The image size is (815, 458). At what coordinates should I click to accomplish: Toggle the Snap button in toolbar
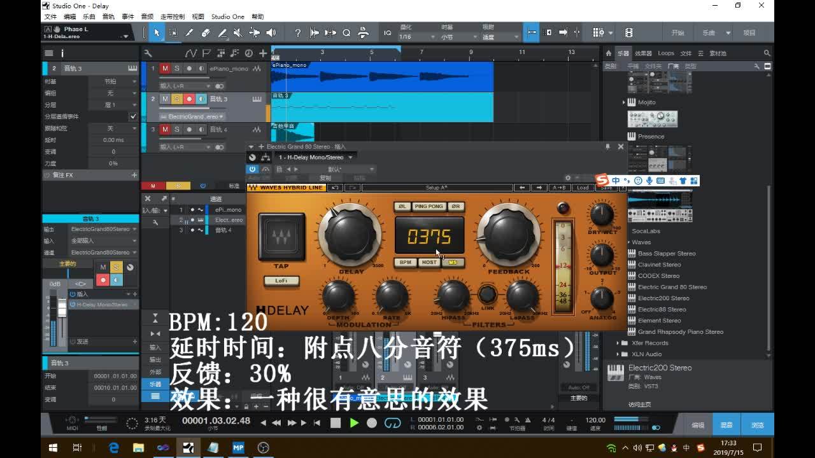tap(532, 32)
